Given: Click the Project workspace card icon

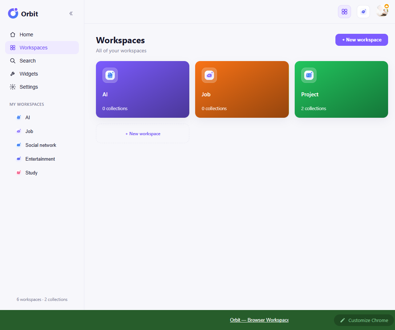Looking at the screenshot, I should pyautogui.click(x=309, y=75).
